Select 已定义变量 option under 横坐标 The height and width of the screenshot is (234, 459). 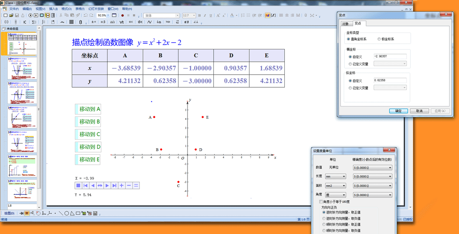coord(350,64)
